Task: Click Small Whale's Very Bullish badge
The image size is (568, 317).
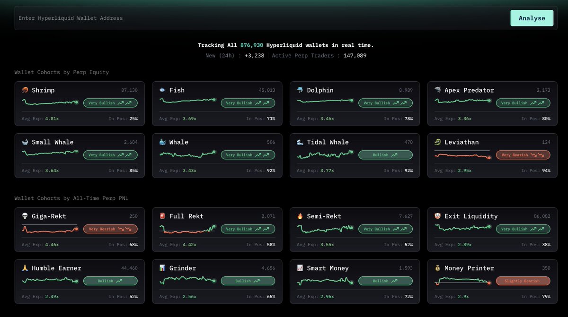Action: click(x=111, y=155)
